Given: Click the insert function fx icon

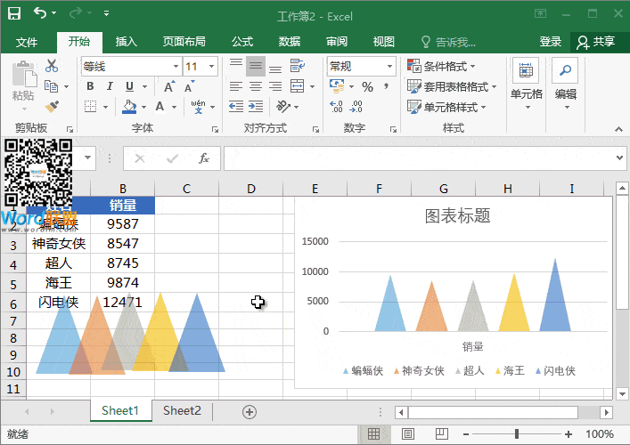Looking at the screenshot, I should 203,158.
